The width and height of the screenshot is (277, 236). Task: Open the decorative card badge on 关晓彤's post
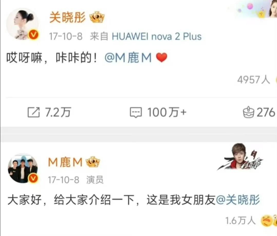256,9
